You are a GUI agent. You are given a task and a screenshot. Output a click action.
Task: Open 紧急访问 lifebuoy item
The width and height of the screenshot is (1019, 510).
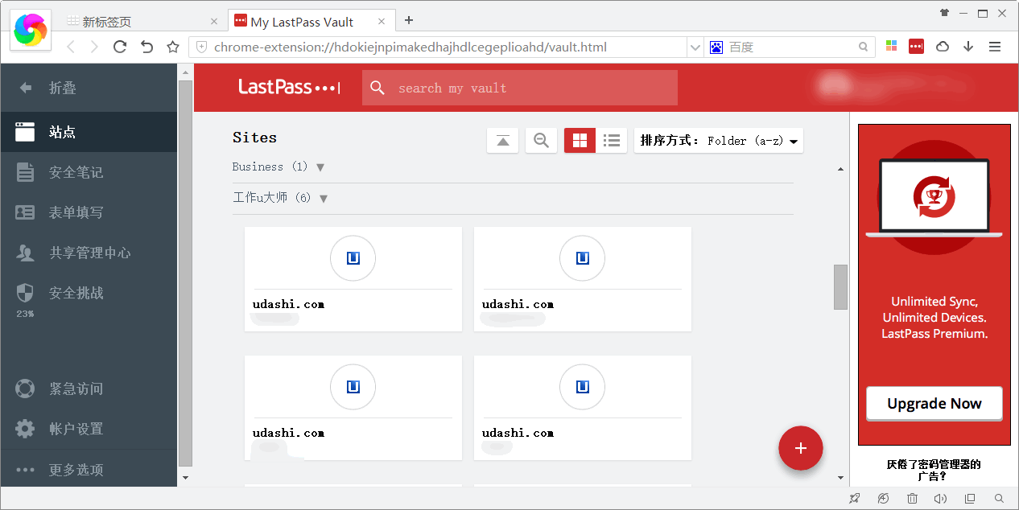76,389
